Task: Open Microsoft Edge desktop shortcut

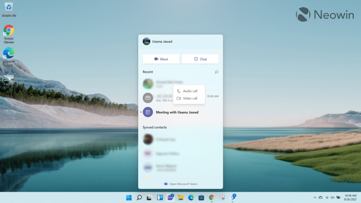Action: click(9, 57)
